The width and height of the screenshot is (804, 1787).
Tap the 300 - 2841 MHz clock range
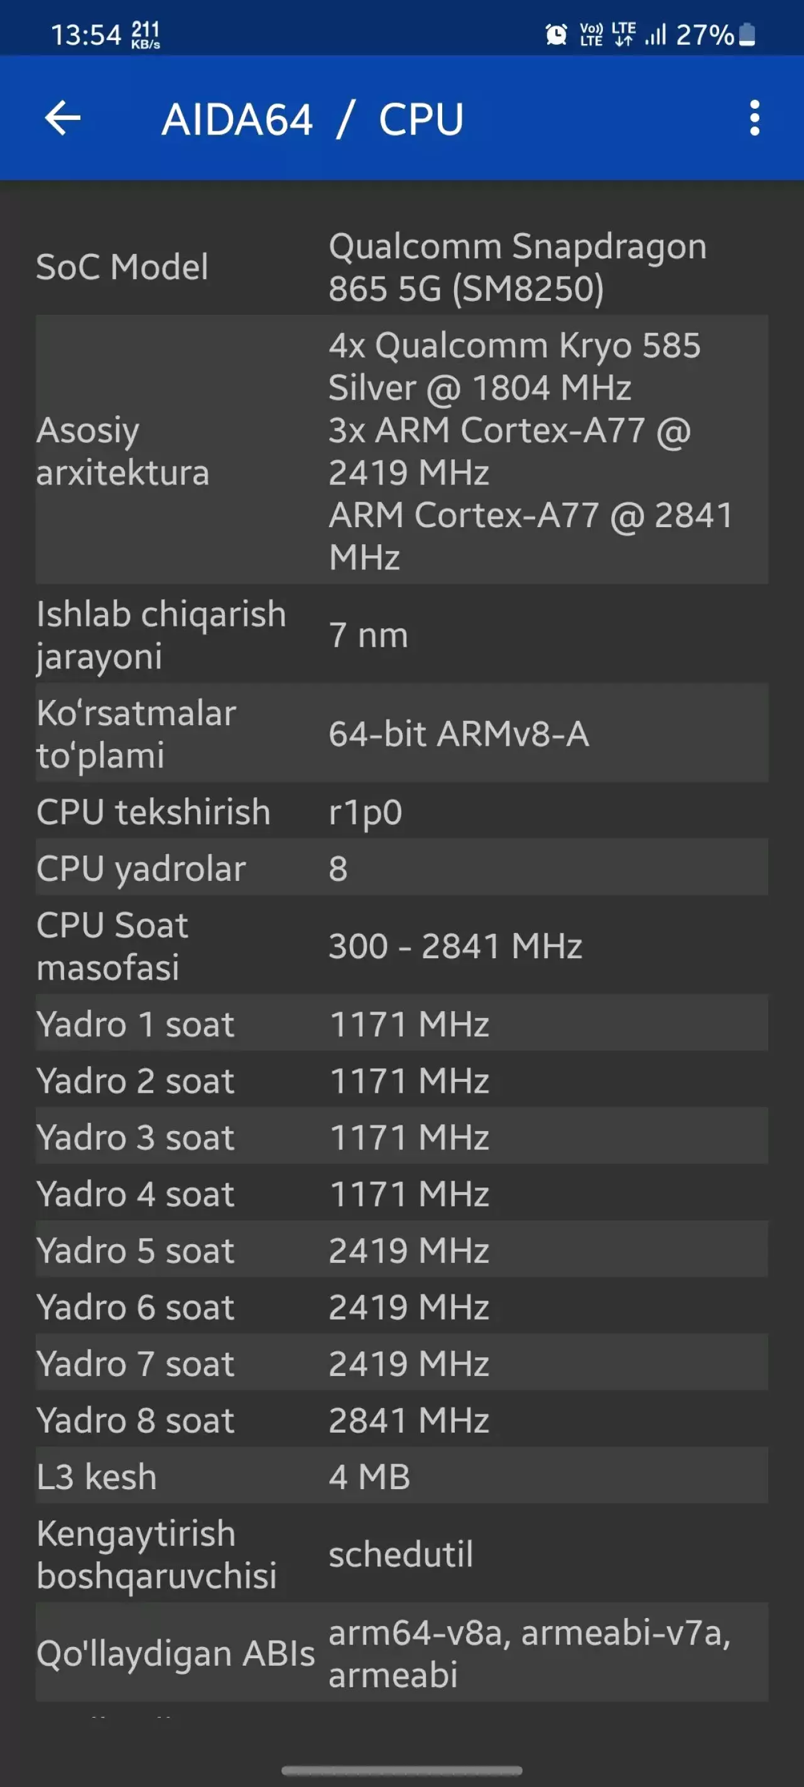tap(455, 946)
